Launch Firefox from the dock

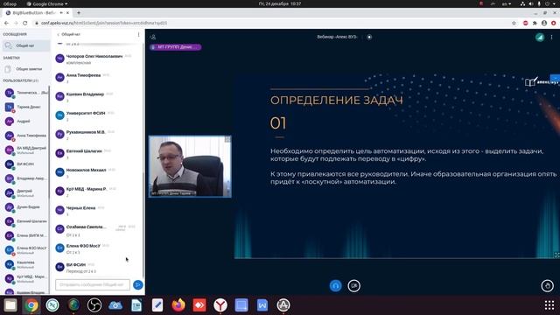click(178, 305)
